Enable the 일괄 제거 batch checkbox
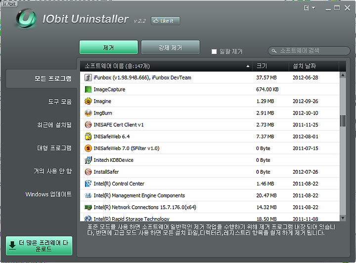 214,52
